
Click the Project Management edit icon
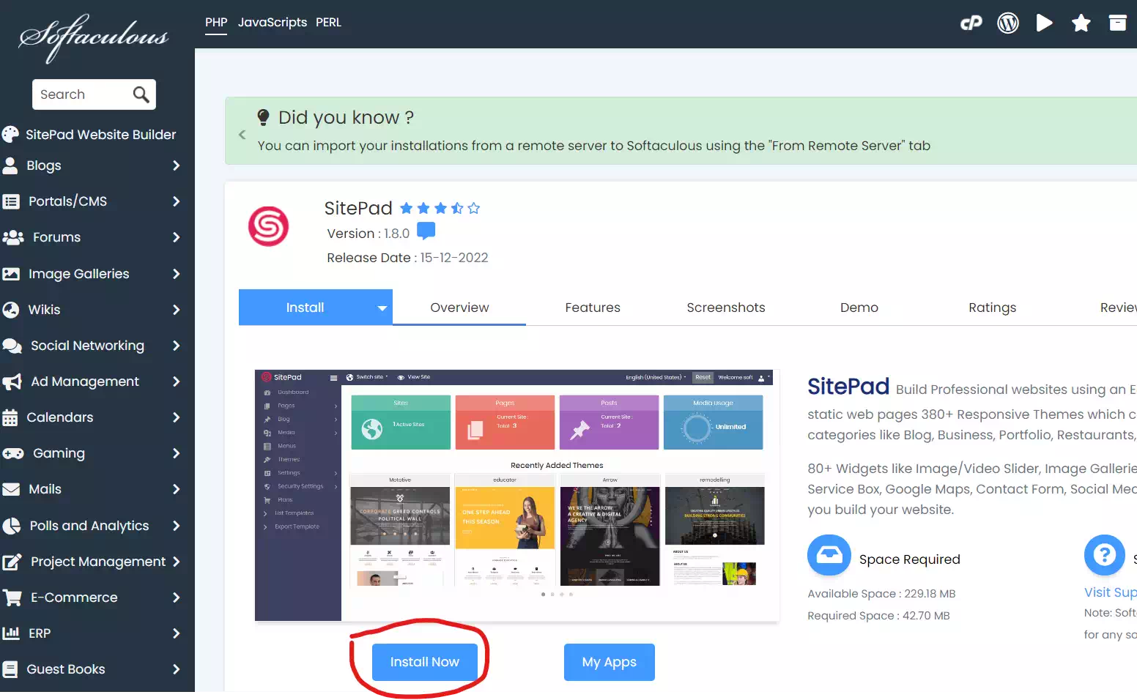point(12,562)
